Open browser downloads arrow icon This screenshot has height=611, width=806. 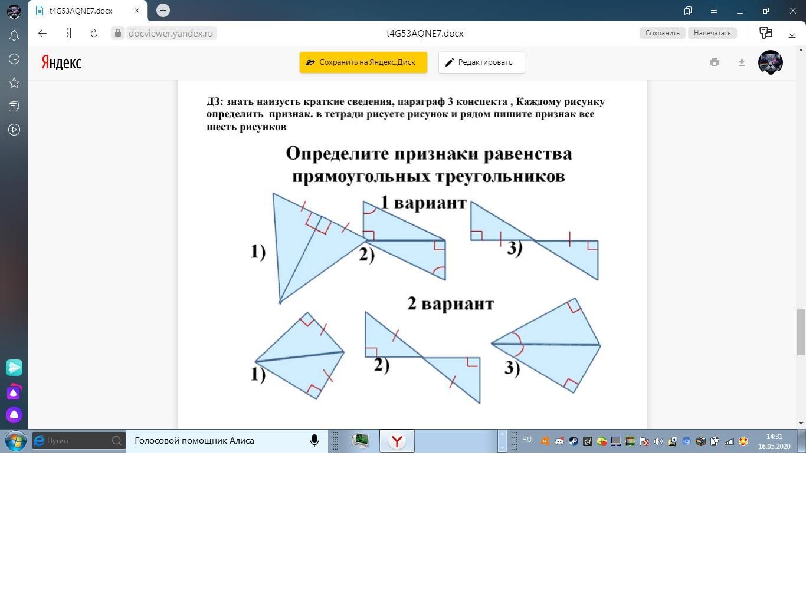(x=792, y=34)
